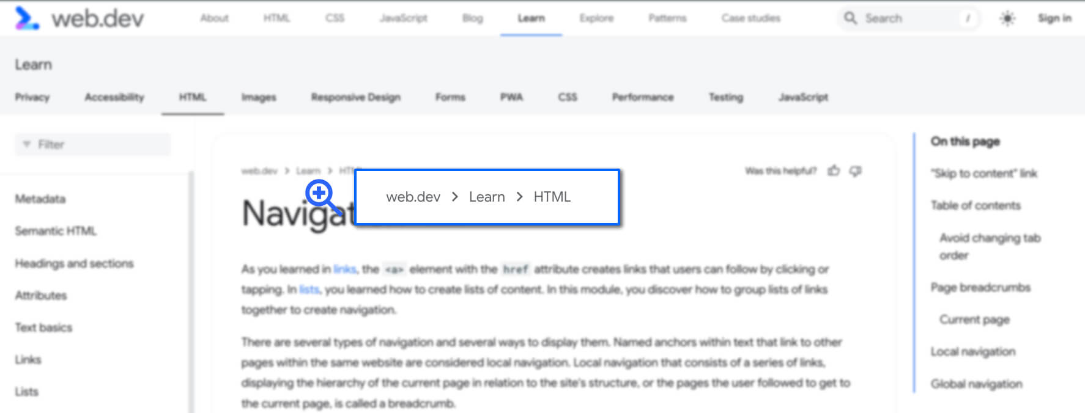Click the filter funnel icon in the sidebar
Viewport: 1085px width, 413px height.
click(x=26, y=144)
